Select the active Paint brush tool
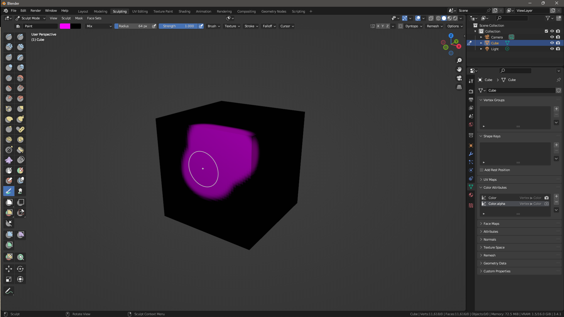The image size is (564, 317). click(x=9, y=191)
